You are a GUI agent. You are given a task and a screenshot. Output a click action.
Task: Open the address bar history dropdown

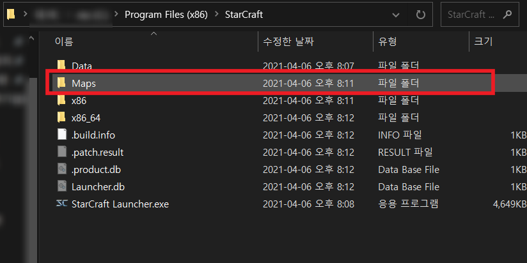point(396,15)
